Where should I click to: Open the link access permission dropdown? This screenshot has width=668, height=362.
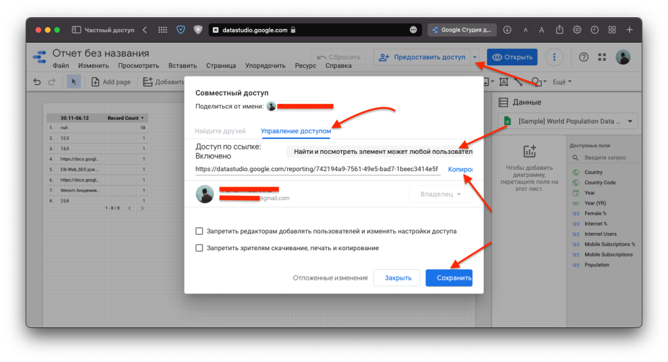click(379, 151)
